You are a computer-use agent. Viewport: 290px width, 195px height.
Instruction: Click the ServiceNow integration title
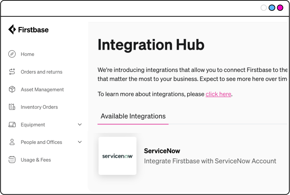pyautogui.click(x=162, y=151)
